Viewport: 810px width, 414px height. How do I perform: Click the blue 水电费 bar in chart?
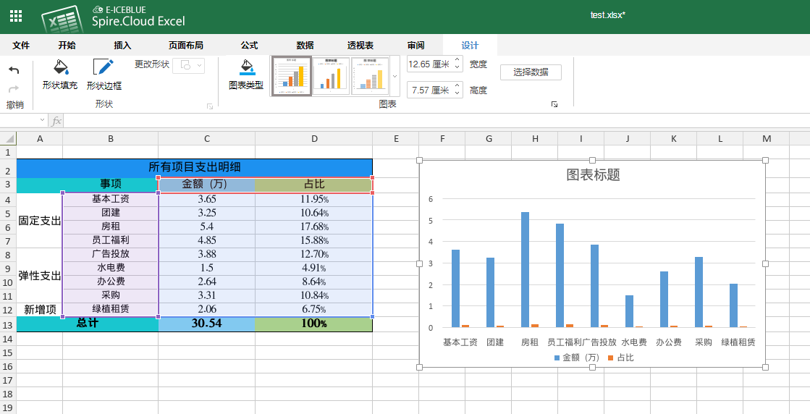pyautogui.click(x=629, y=311)
